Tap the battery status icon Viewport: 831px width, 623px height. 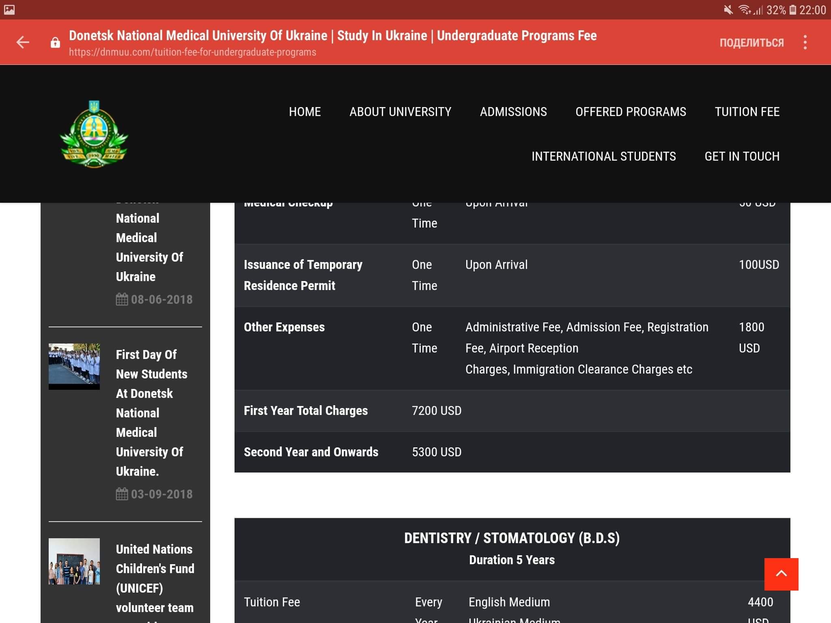pyautogui.click(x=793, y=10)
